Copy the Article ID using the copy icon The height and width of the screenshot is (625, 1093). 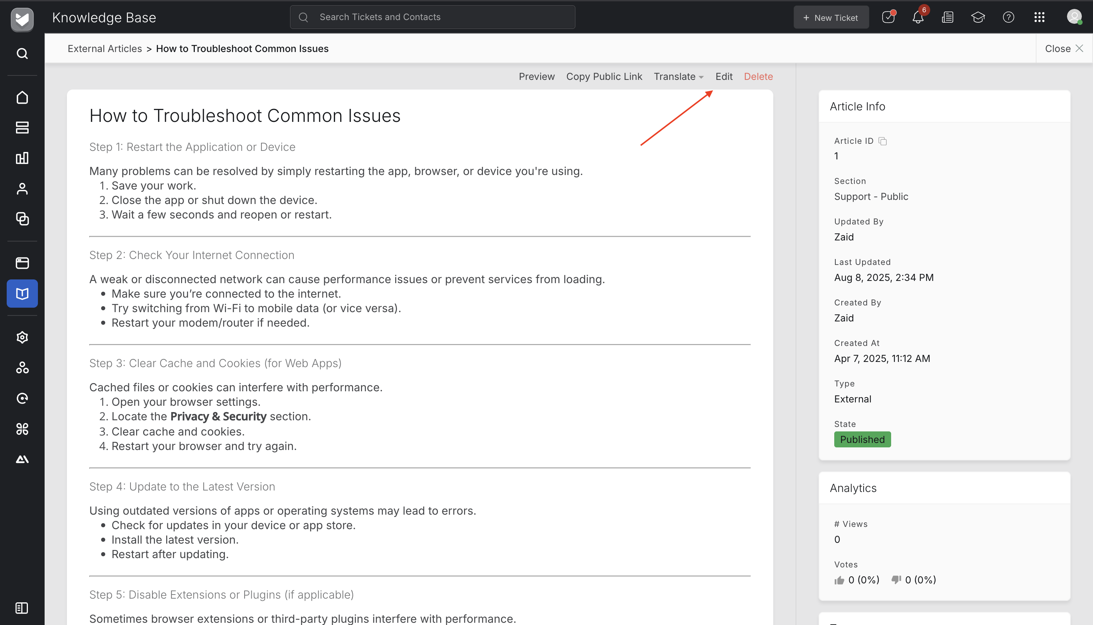(x=883, y=141)
